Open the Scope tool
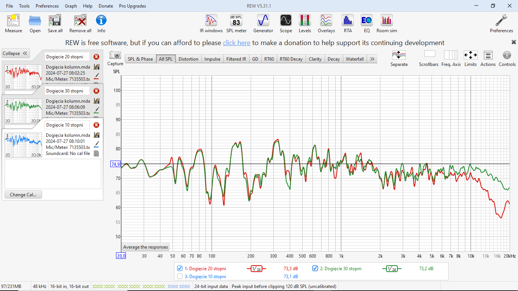518x291 pixels. pyautogui.click(x=286, y=23)
